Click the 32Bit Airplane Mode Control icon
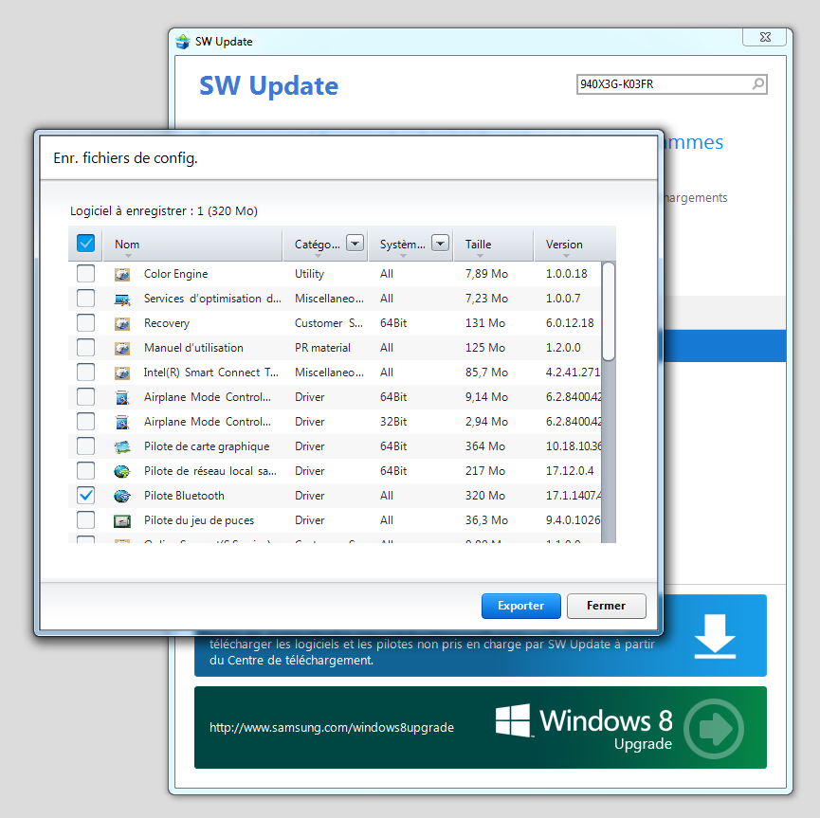Viewport: 820px width, 818px height. point(122,422)
